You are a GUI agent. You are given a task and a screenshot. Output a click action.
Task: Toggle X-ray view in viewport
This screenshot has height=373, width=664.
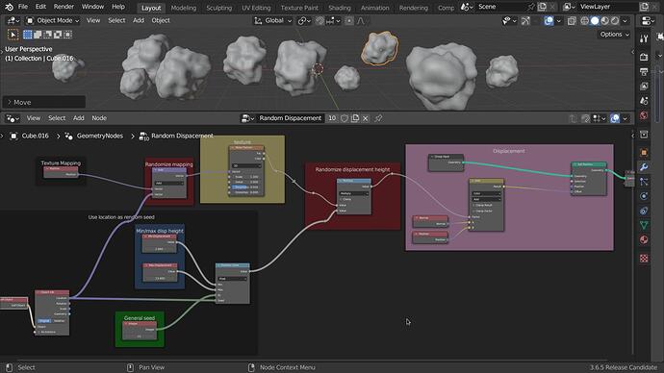(x=572, y=21)
